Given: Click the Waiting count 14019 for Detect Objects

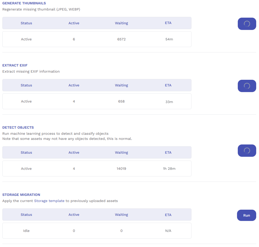Looking at the screenshot, I should [x=121, y=169].
